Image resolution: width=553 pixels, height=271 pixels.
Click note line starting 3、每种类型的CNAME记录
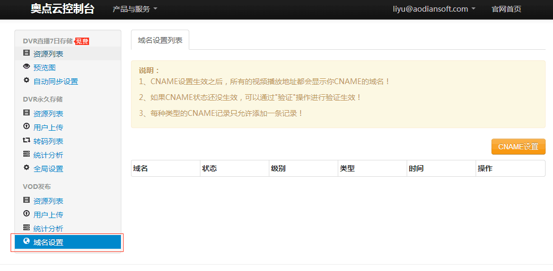pyautogui.click(x=221, y=113)
